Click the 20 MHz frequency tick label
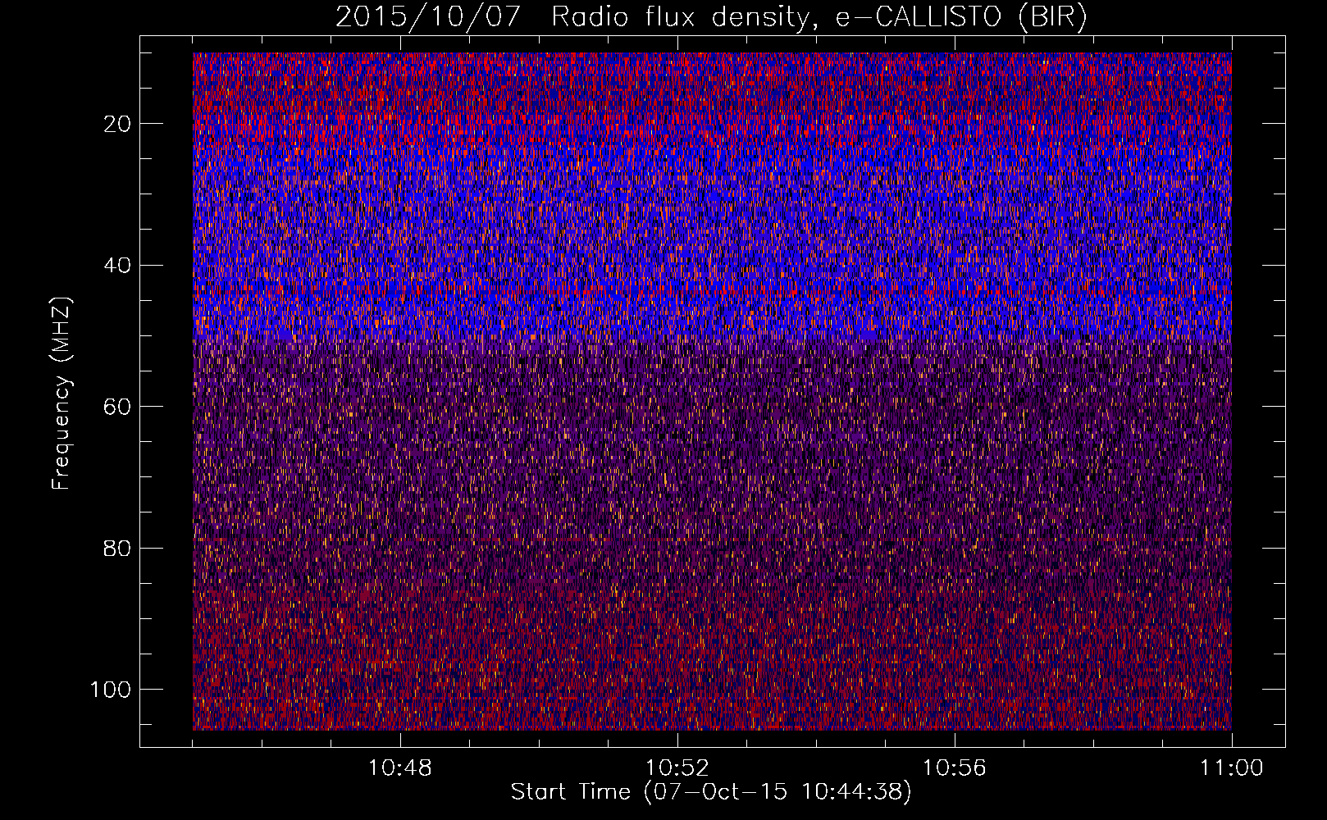The height and width of the screenshot is (820, 1327). 117,124
